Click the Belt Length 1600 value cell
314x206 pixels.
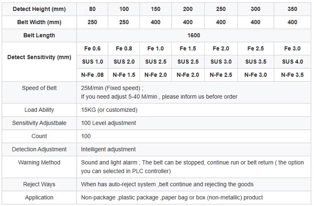(193, 35)
